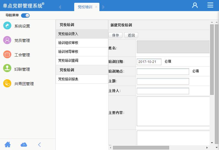Select 党校培训录入 in submenu
The height and width of the screenshot is (150, 219).
click(82, 34)
